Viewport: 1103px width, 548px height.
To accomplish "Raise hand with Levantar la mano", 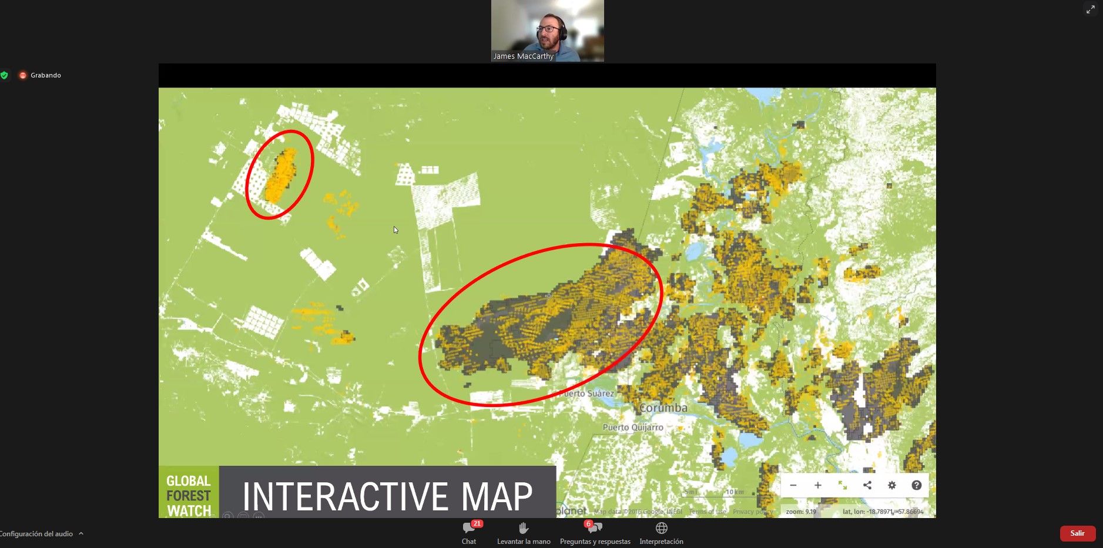I will (524, 533).
